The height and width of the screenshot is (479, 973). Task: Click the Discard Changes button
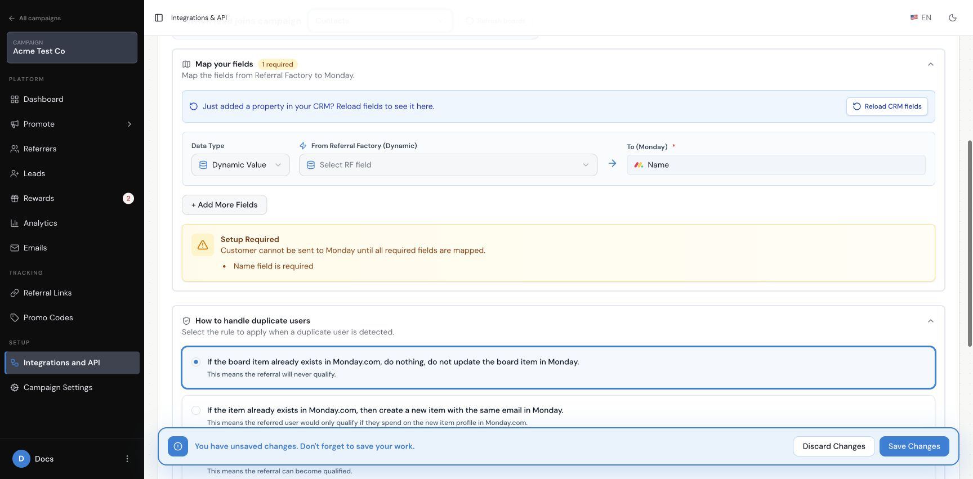(834, 446)
